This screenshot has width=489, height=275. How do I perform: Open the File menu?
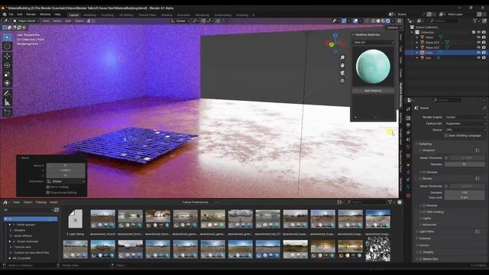[11, 15]
